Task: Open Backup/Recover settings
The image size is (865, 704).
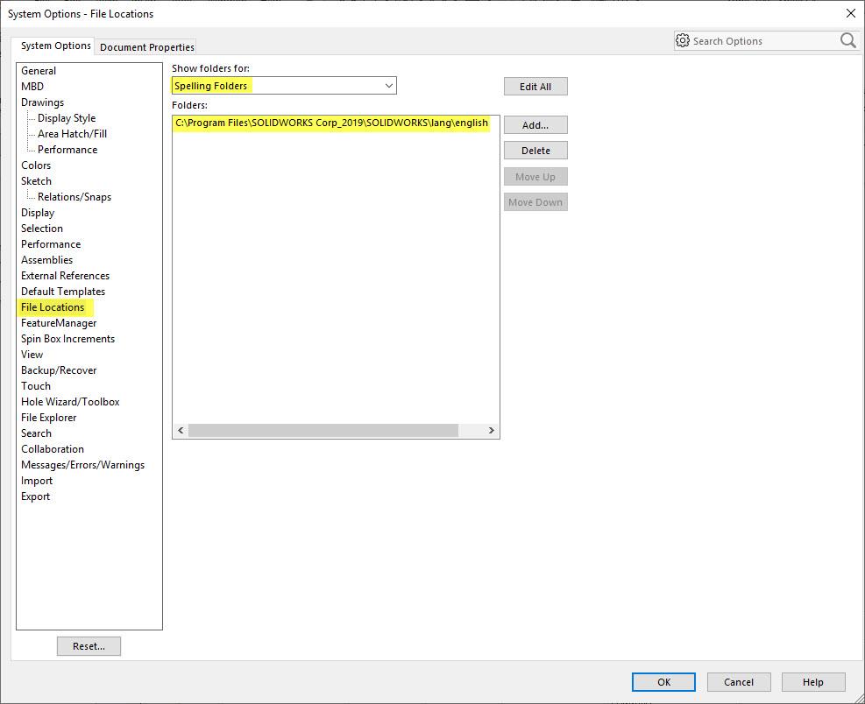Action: (x=59, y=370)
